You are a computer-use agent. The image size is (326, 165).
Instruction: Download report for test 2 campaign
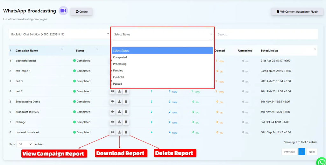click(x=119, y=91)
